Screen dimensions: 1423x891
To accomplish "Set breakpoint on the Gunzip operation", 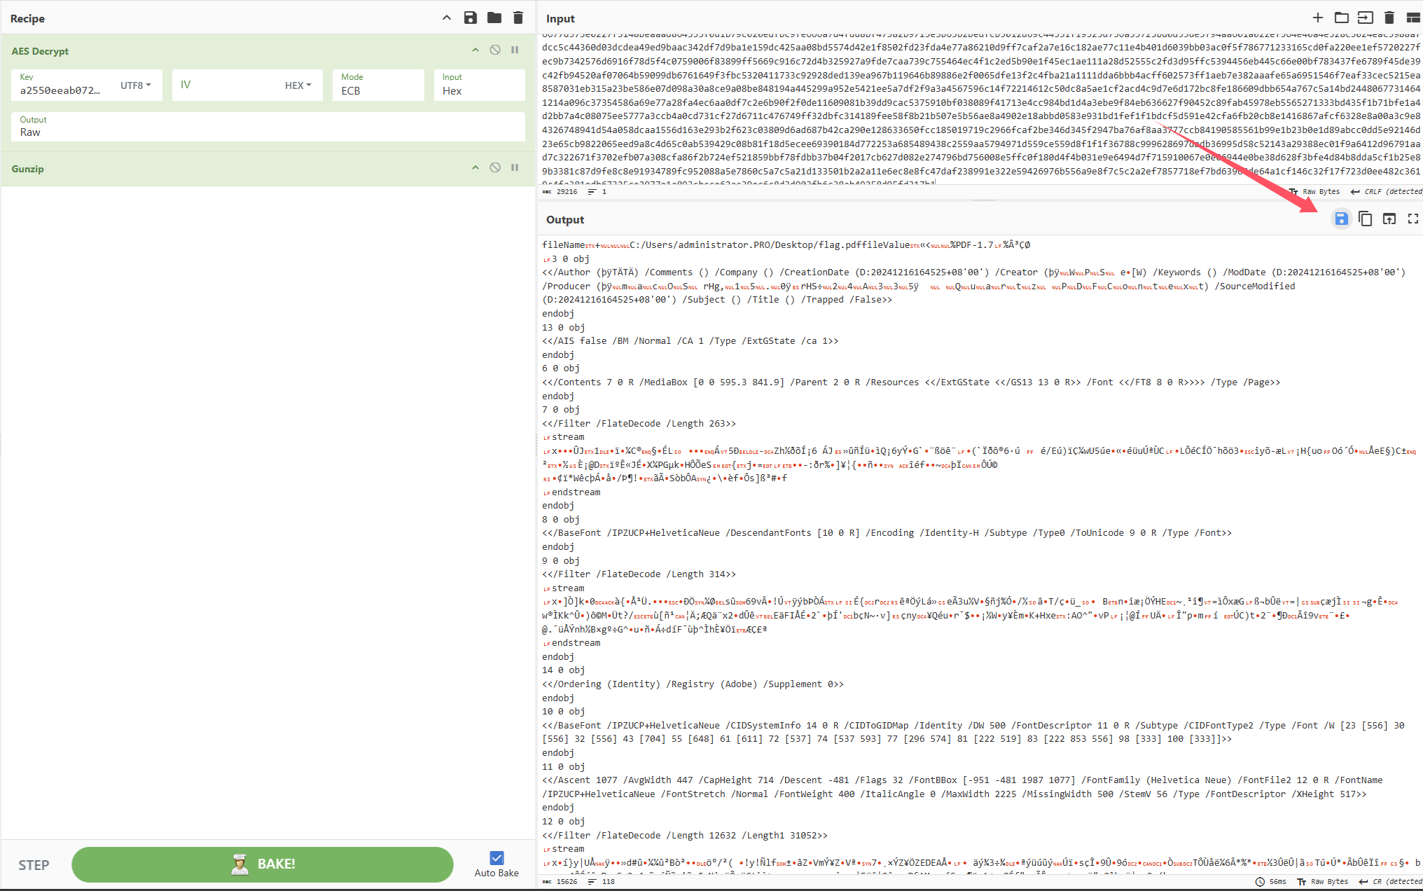I will tap(515, 168).
